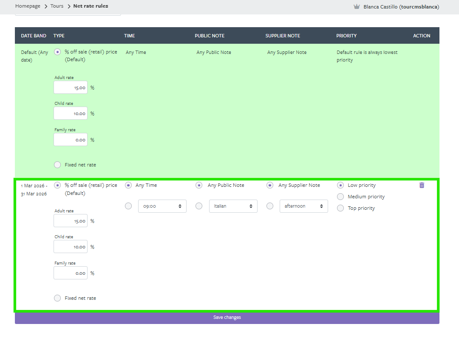This screenshot has width=459, height=338.
Task: Edit March 2026 Family rate field
Action: (71, 273)
